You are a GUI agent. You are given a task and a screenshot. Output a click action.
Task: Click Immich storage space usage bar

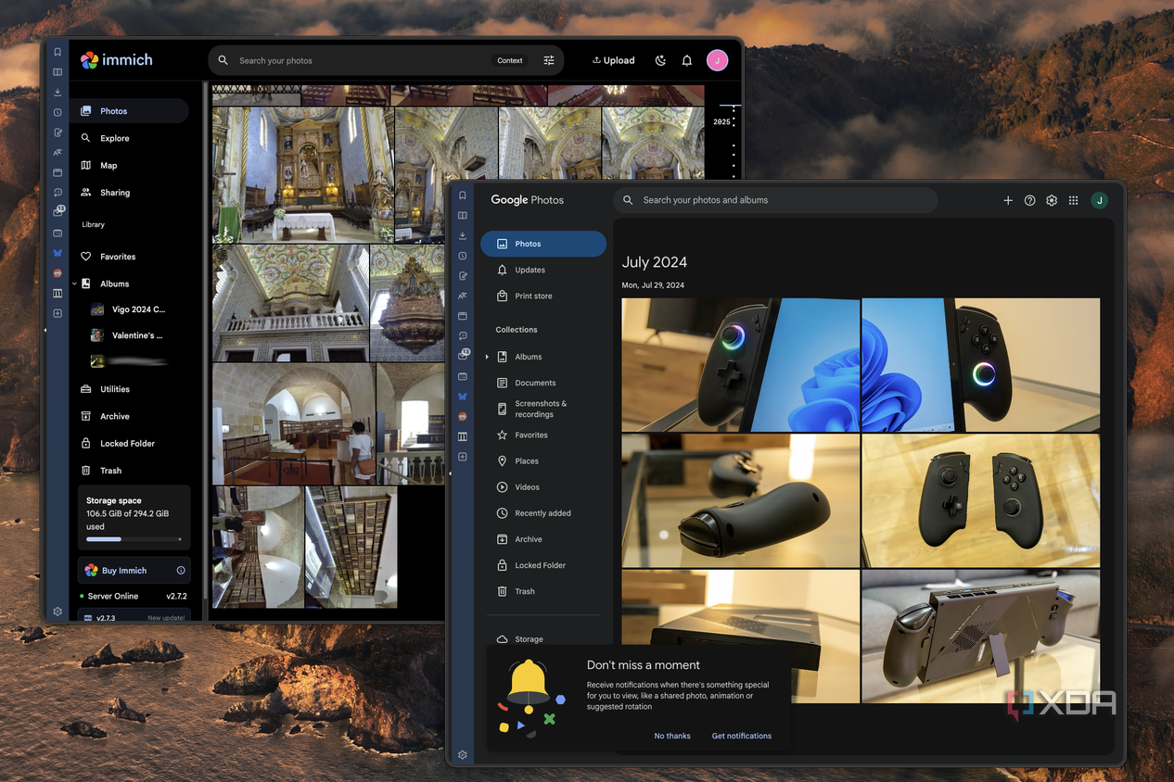coord(134,539)
